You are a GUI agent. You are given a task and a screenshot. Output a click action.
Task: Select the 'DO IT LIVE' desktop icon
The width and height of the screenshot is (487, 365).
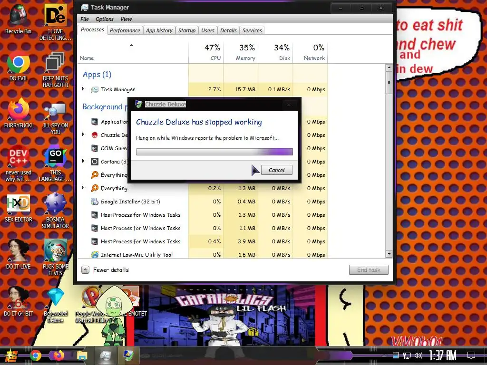[x=19, y=255]
